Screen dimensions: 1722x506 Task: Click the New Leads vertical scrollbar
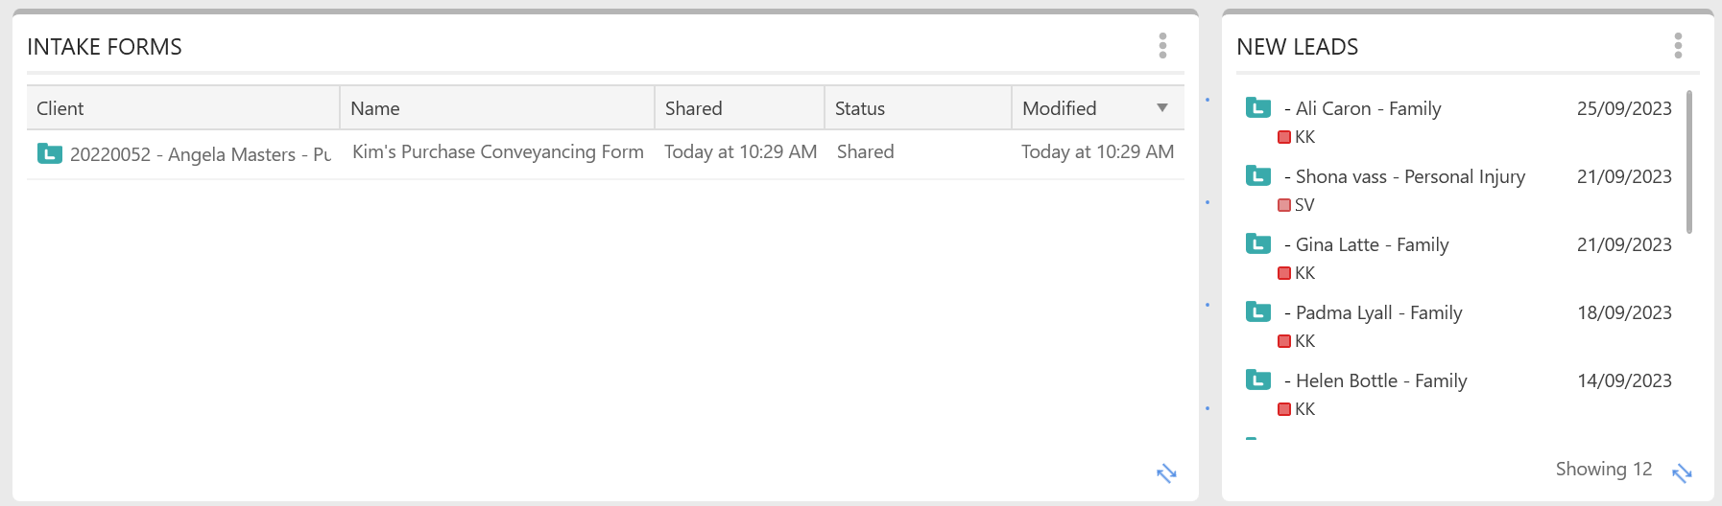(x=1689, y=161)
